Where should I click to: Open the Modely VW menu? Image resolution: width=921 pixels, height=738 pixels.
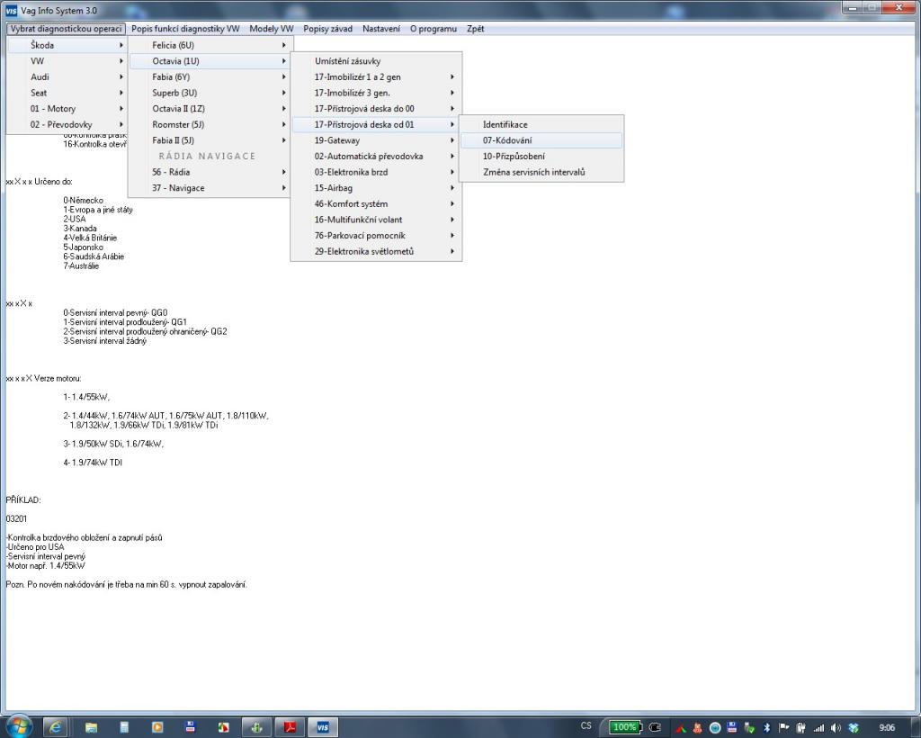pos(271,29)
